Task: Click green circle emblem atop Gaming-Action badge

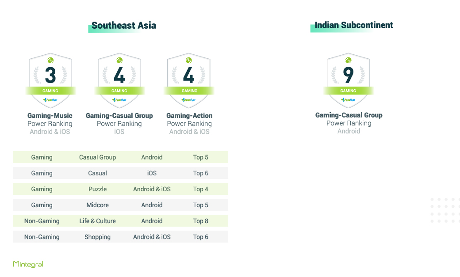Action: coord(188,61)
